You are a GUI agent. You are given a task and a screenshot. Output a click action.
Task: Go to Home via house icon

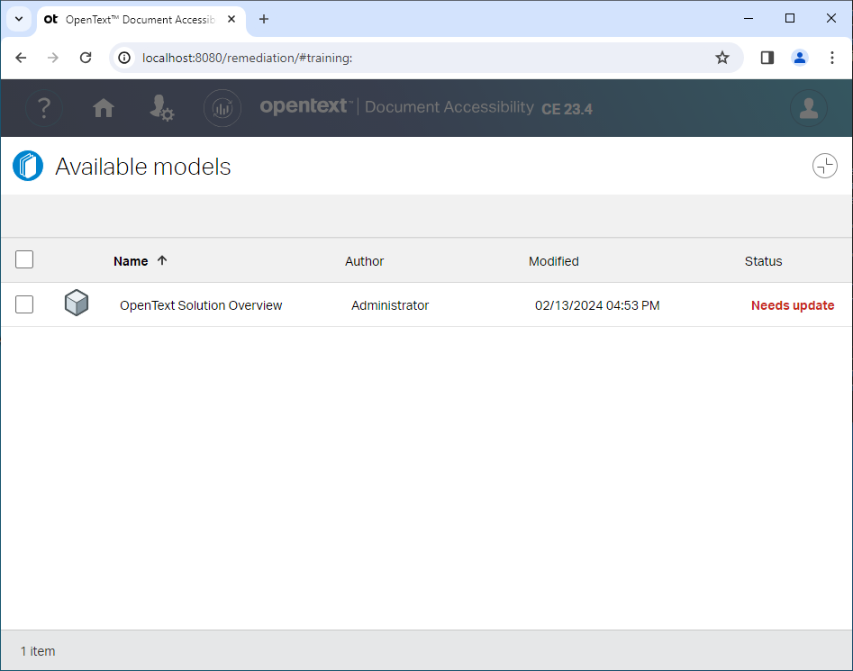[x=104, y=108]
